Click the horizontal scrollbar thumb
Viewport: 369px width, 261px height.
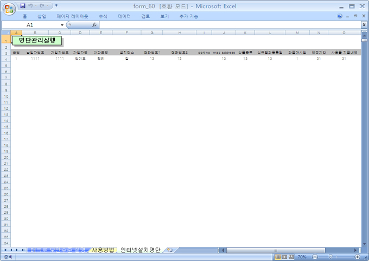[276, 250]
